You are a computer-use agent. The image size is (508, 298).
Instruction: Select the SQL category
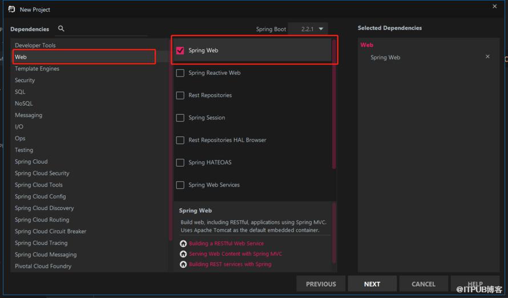coord(90,92)
